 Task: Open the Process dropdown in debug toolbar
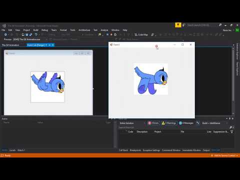point(27,39)
